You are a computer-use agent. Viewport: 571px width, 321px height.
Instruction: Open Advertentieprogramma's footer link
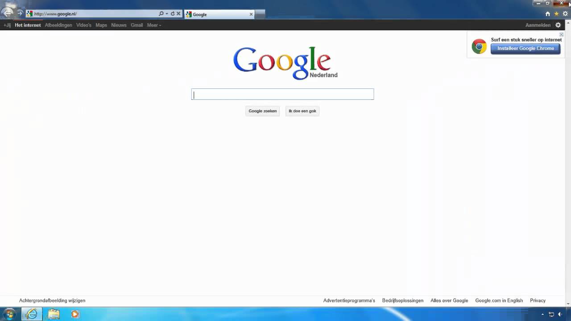click(x=349, y=300)
